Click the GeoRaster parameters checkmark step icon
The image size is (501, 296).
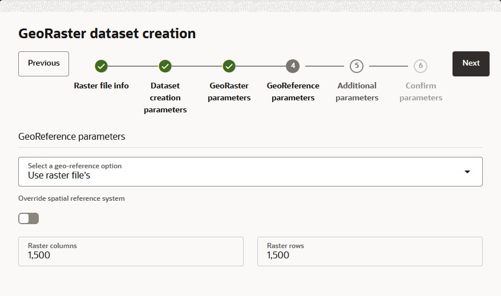point(229,66)
